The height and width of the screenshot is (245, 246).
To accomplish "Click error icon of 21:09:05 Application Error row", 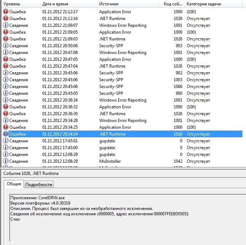I will click(x=6, y=32).
